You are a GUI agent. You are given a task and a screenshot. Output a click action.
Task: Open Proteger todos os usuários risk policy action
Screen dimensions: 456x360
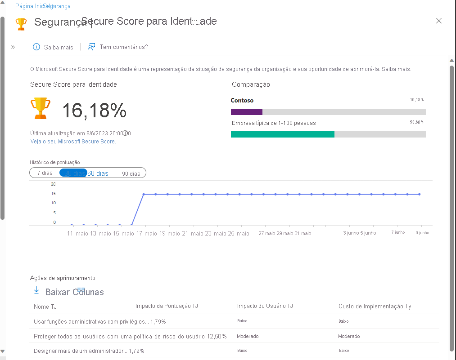pyautogui.click(x=119, y=337)
